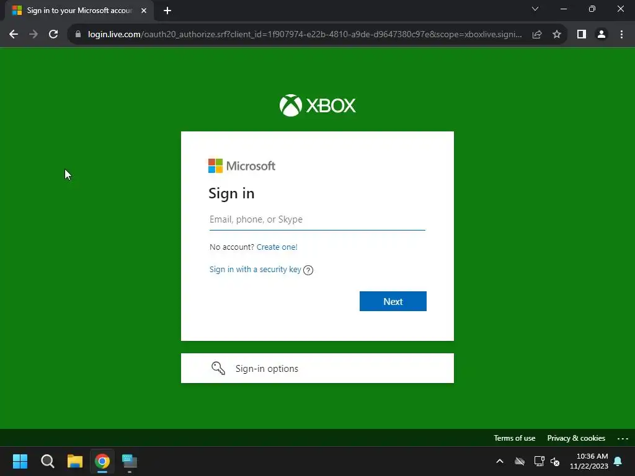This screenshot has height=476, width=635.
Task: Click the muted volume tray icon
Action: pos(555,461)
